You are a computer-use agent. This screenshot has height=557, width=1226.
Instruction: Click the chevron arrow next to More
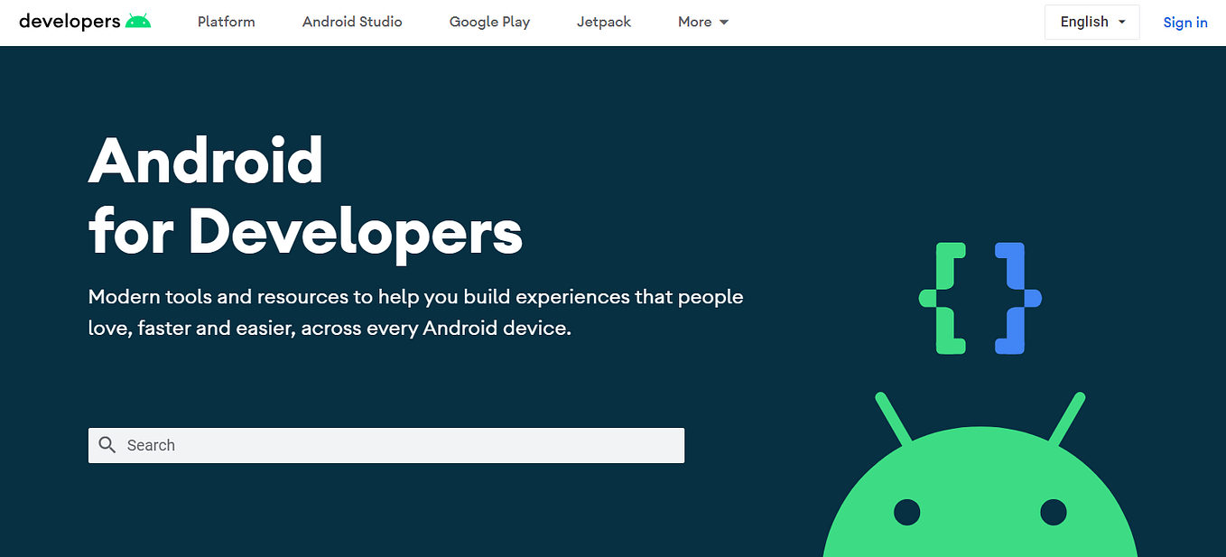tap(723, 22)
